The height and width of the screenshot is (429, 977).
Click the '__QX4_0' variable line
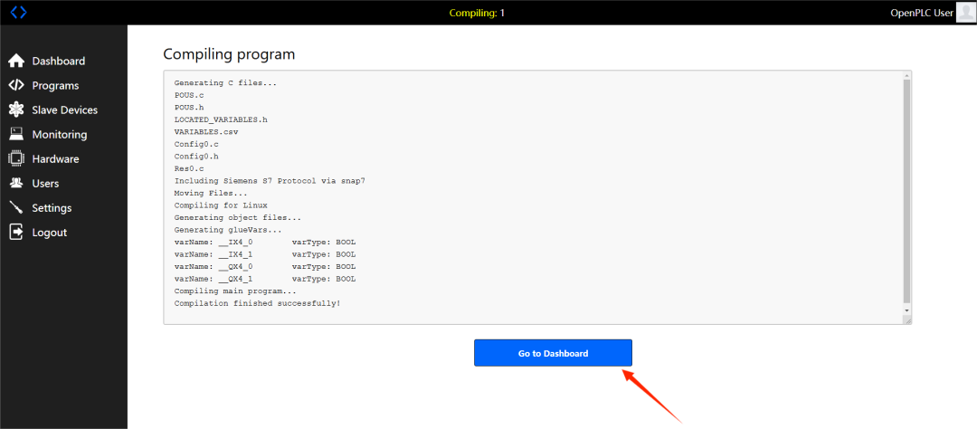[x=265, y=267]
